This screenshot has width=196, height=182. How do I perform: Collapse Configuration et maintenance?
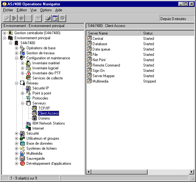click(x=16, y=58)
